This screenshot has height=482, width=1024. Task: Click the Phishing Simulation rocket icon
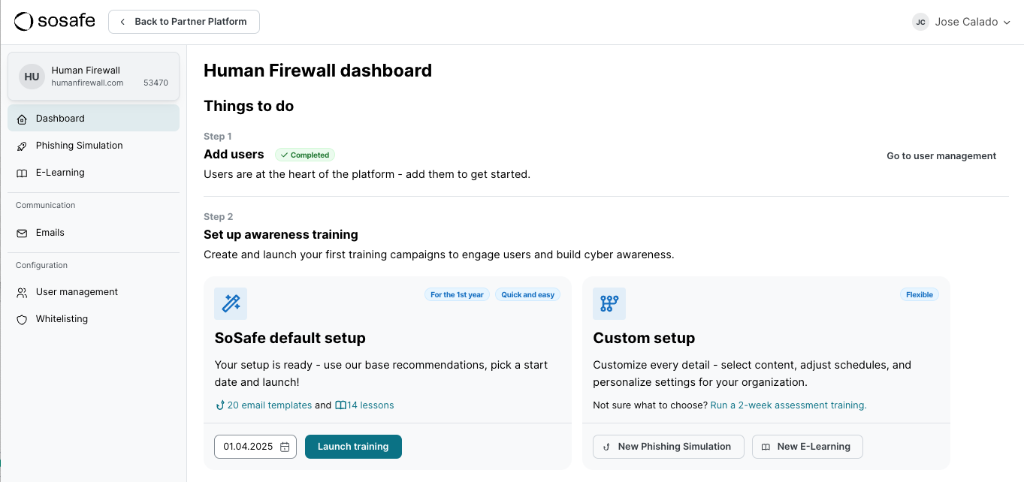pyautogui.click(x=22, y=146)
